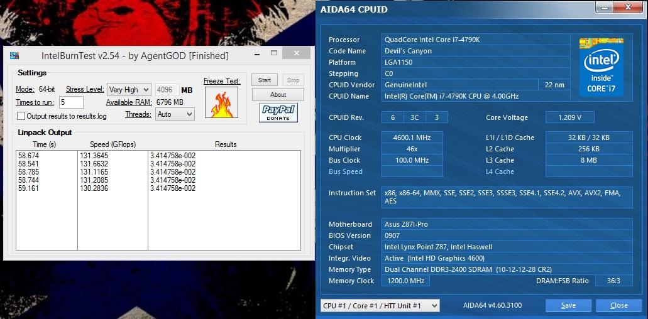Enable Output results to results.log checkbox

(21, 116)
